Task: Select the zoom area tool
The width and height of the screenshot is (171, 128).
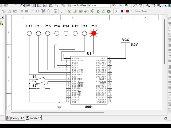Action: (159, 5)
